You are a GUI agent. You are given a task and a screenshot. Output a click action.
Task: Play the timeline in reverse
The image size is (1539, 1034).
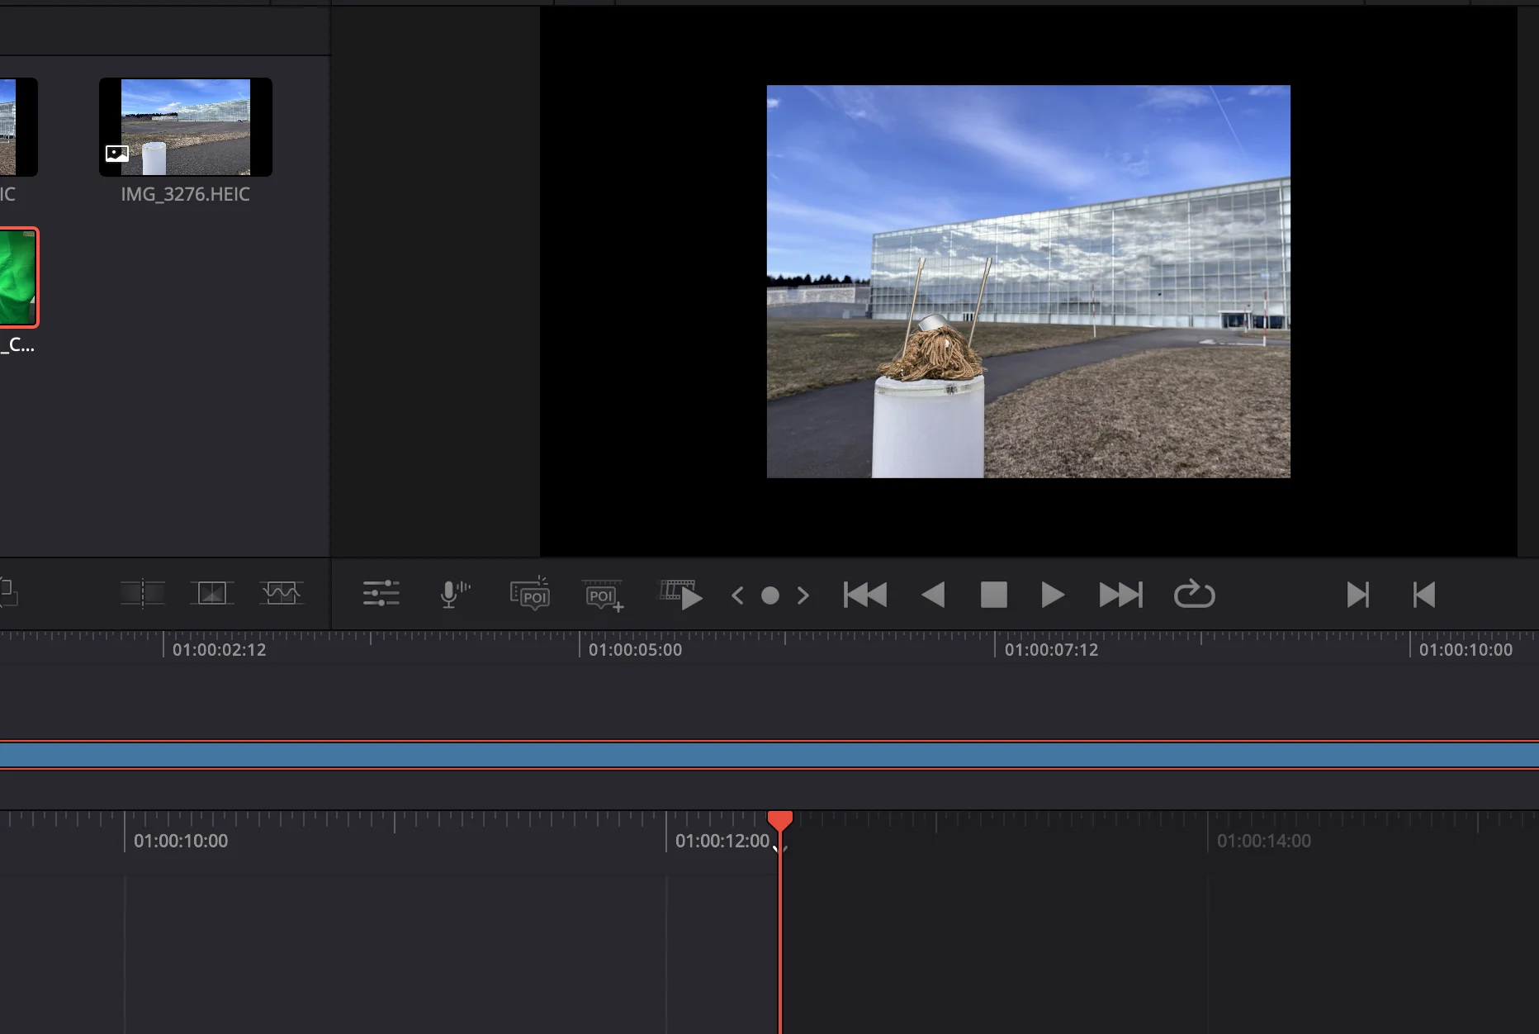[x=933, y=595]
